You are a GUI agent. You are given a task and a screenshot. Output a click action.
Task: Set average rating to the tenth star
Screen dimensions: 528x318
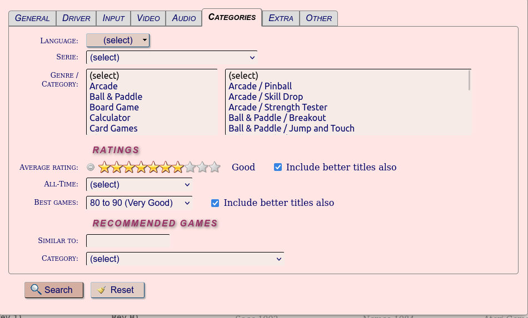(215, 167)
